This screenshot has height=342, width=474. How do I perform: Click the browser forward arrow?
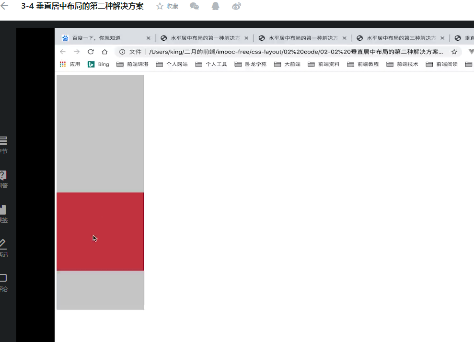[x=77, y=52]
